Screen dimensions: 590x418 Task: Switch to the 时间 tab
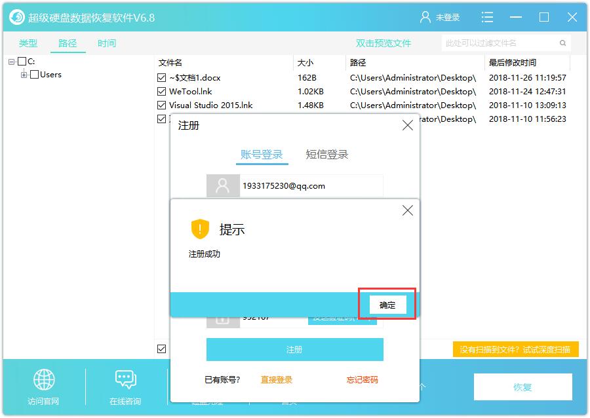click(107, 43)
